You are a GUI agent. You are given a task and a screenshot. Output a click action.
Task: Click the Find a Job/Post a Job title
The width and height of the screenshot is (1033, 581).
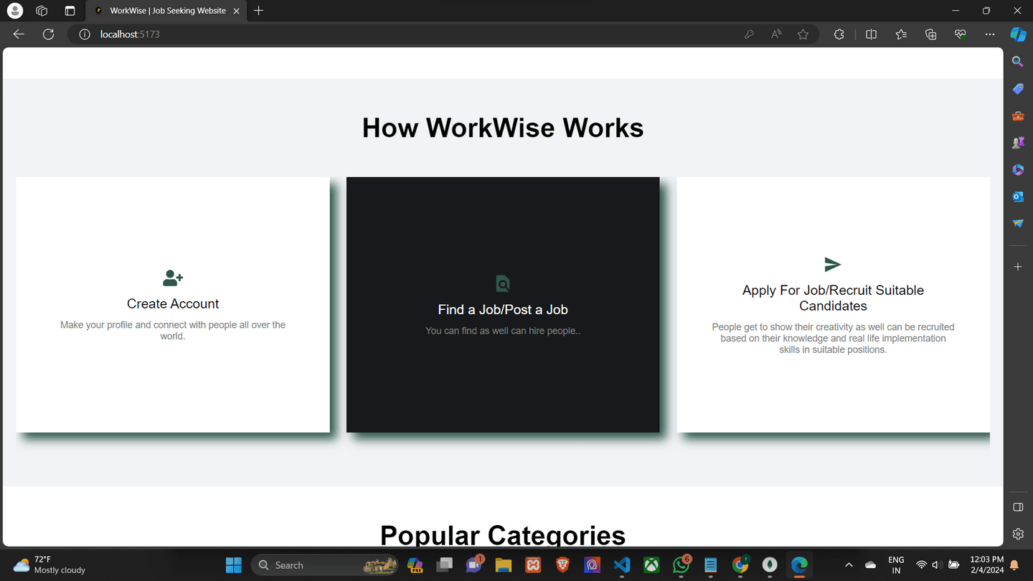(503, 309)
